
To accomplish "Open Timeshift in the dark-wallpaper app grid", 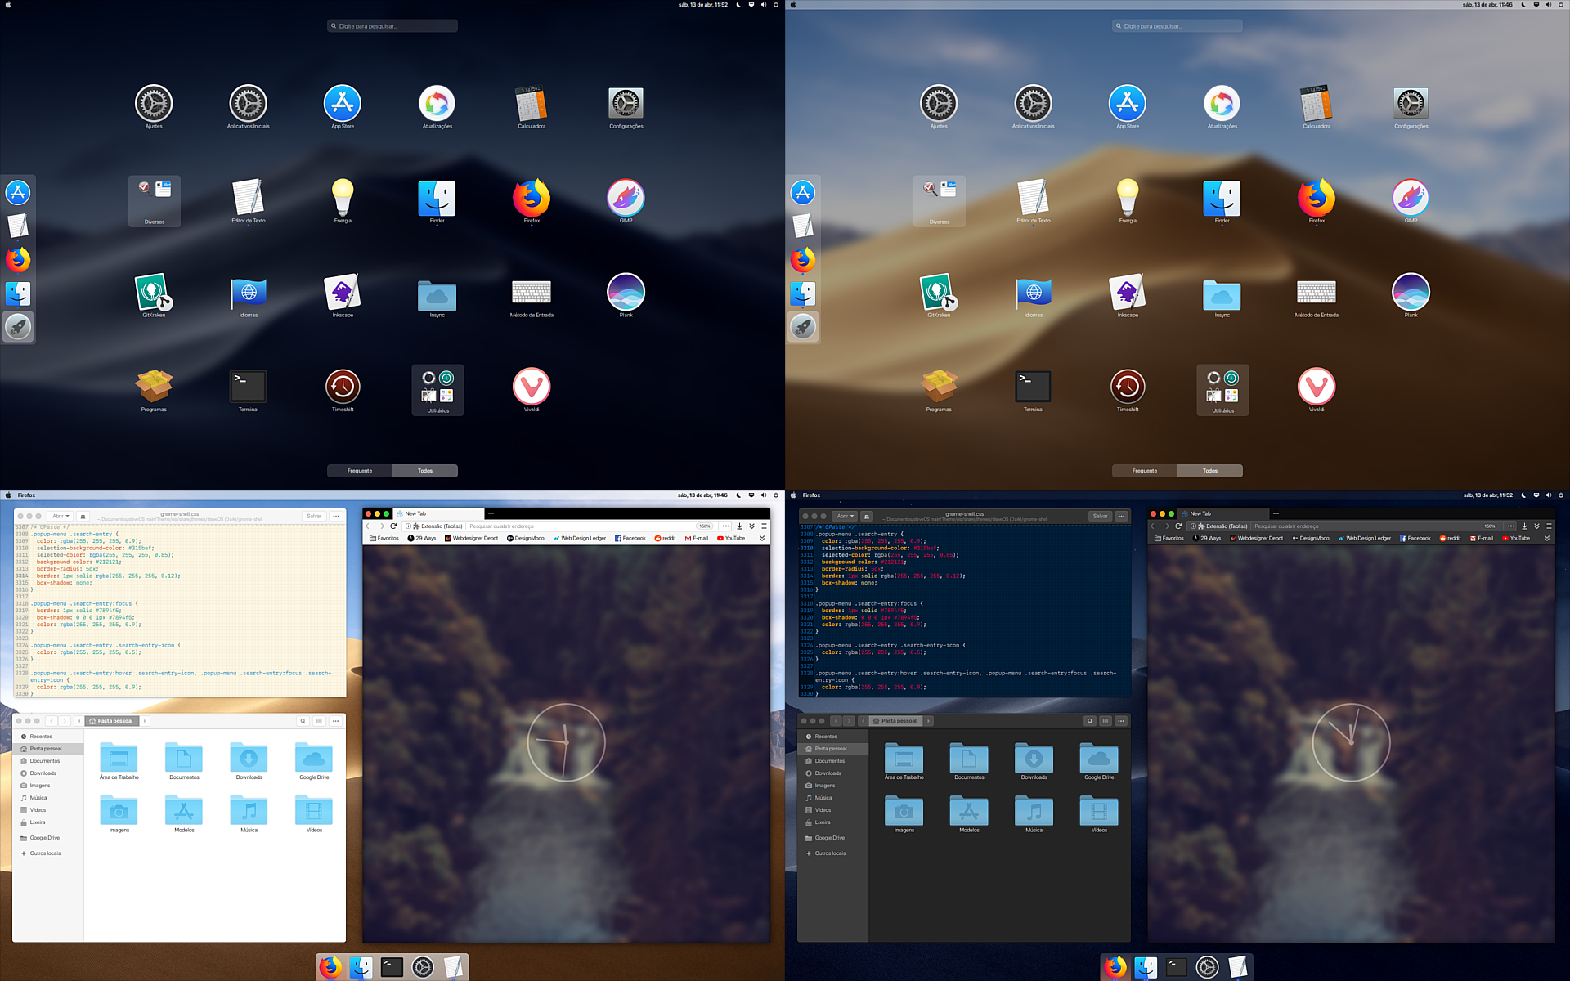I will [343, 387].
